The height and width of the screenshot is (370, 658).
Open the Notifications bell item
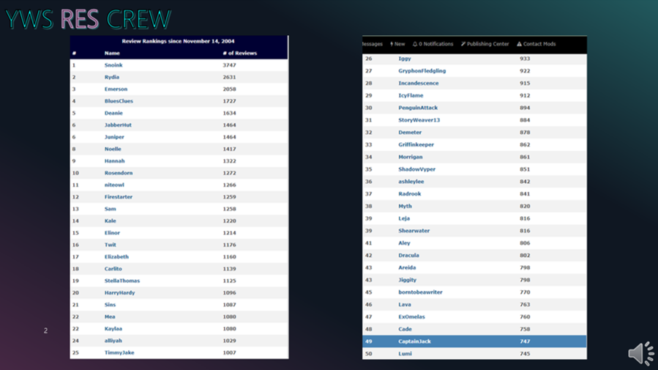point(433,44)
